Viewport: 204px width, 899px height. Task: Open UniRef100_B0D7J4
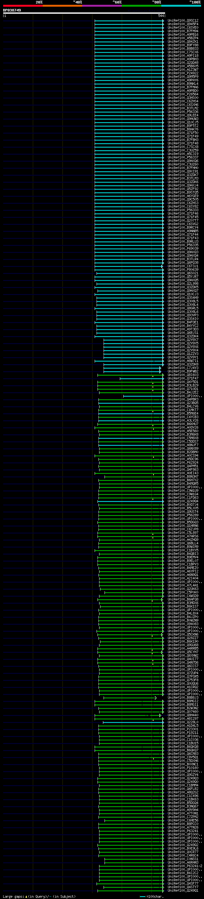tap(183, 505)
